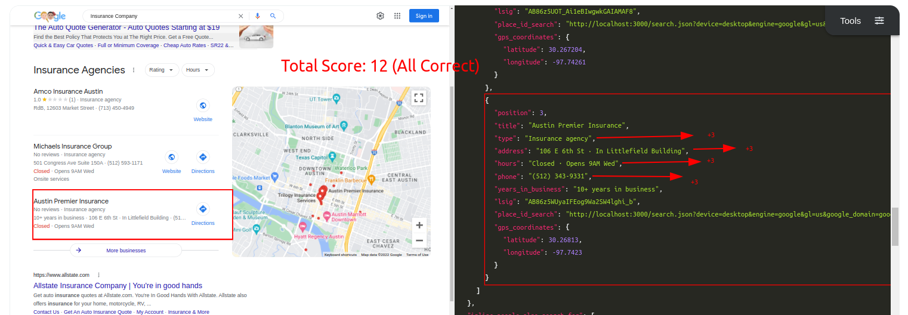Click the "position": 3 line in JSON
908x315 pixels.
click(x=520, y=113)
